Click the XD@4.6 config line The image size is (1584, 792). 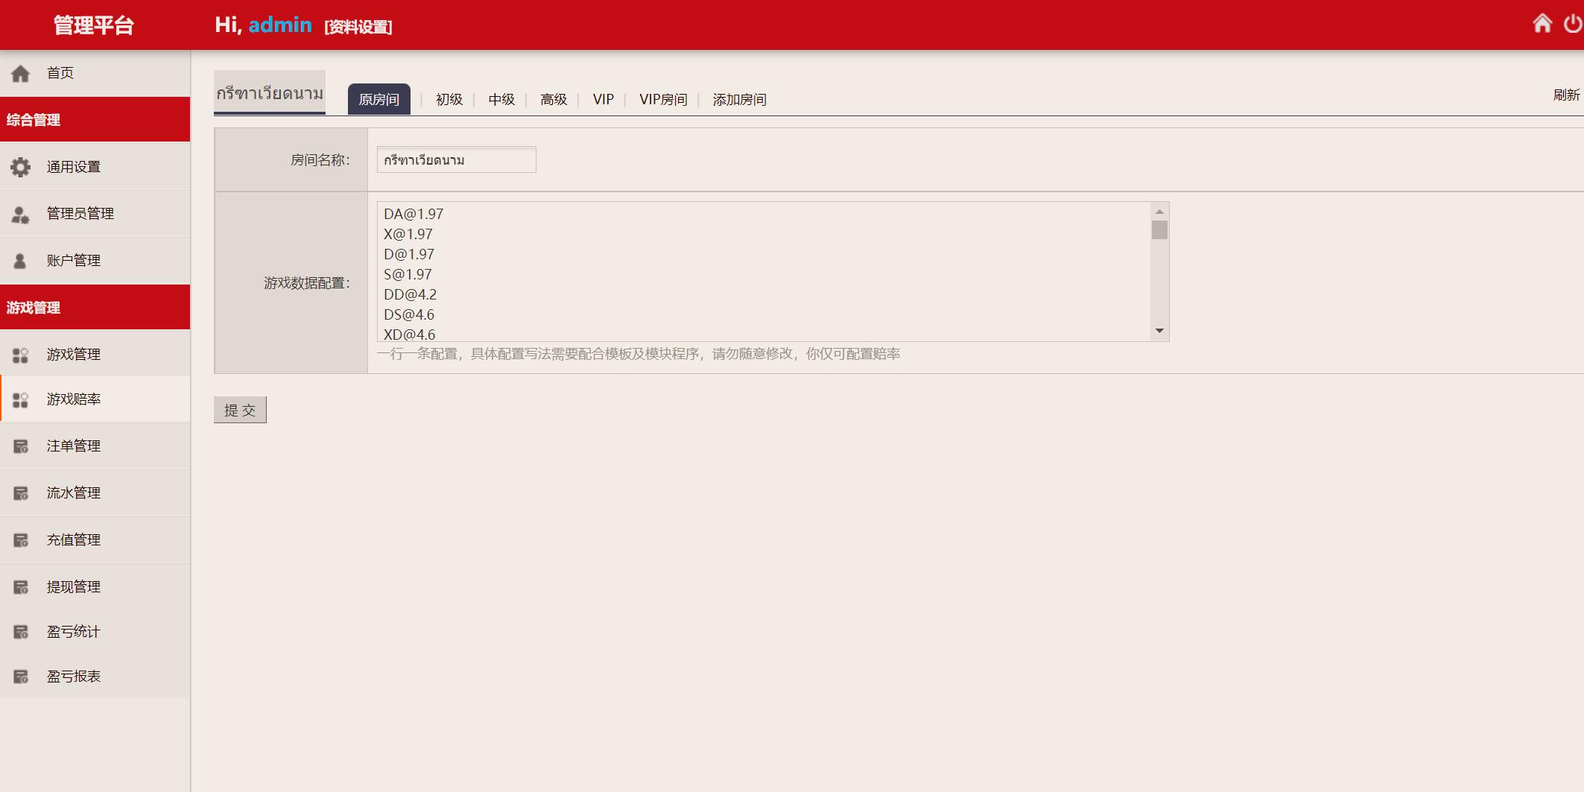(x=410, y=335)
